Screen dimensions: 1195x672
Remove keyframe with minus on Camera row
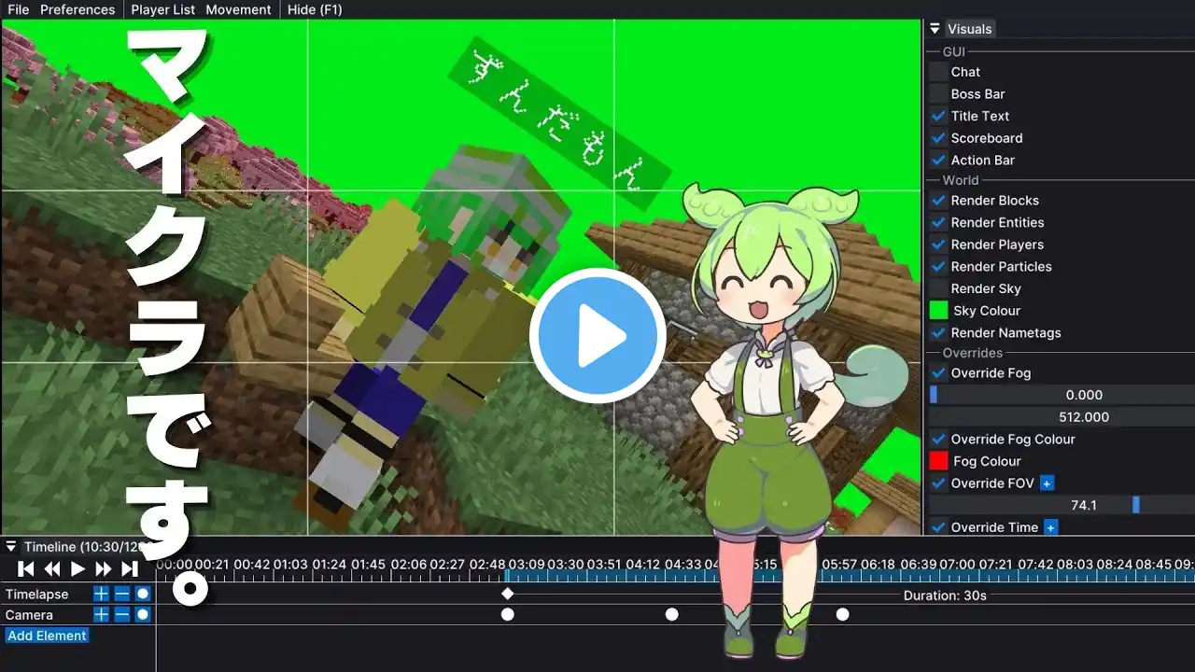click(x=122, y=614)
